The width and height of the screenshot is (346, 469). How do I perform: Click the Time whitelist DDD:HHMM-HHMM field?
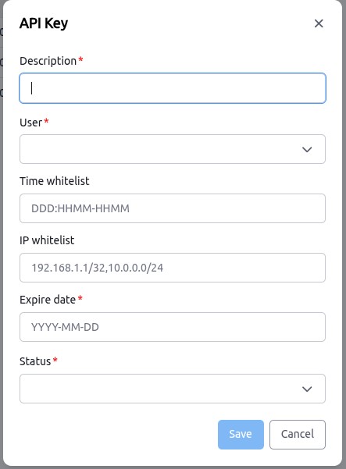click(173, 208)
